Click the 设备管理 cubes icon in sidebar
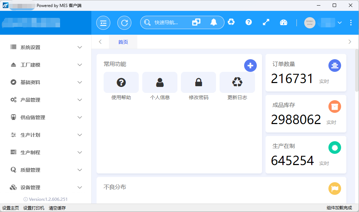 13,187
